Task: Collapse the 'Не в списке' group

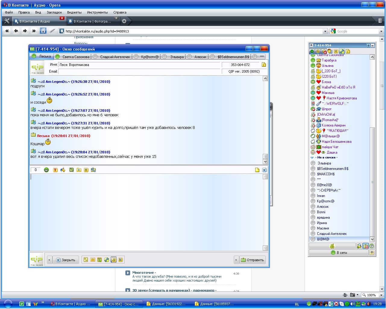Action: pos(312,158)
